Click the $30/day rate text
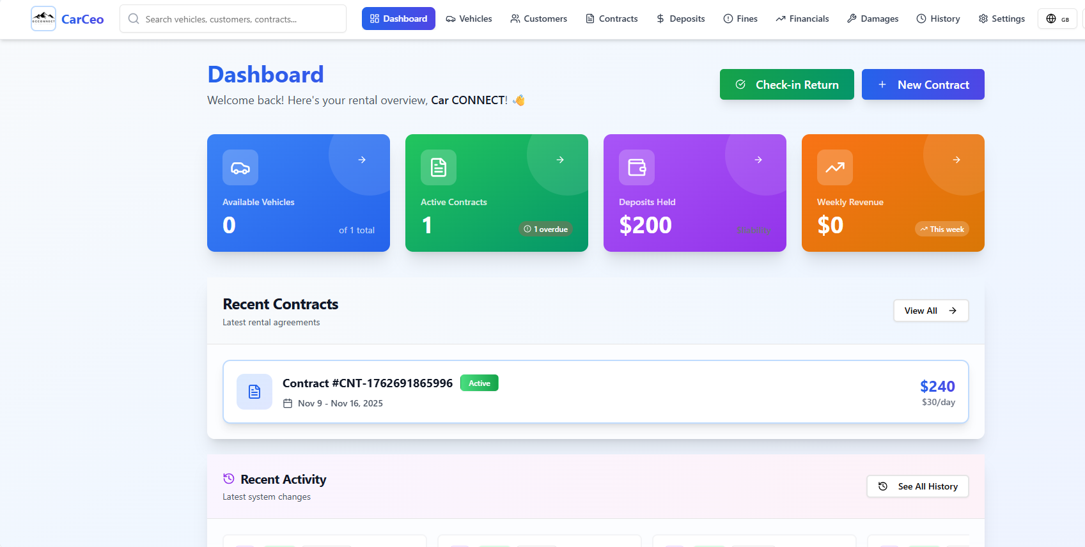Image resolution: width=1085 pixels, height=547 pixels. [939, 402]
